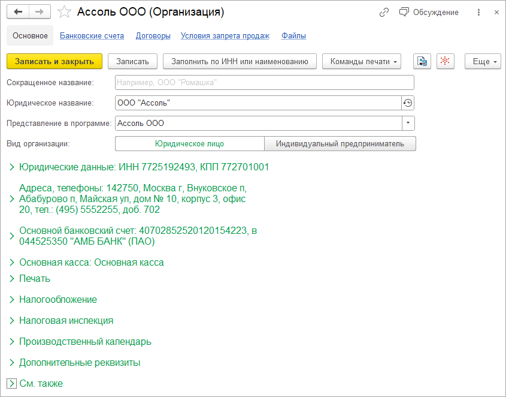Copy link using the chain icon
The height and width of the screenshot is (397, 506).
(x=384, y=13)
